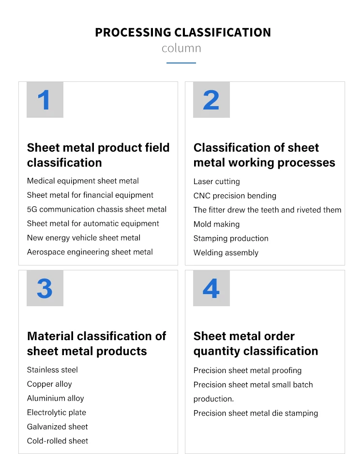Click Precision sheet metal proofing
The height and width of the screenshot is (454, 363).
click(x=247, y=371)
